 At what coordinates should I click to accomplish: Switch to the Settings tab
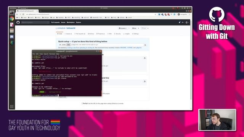point(135,34)
